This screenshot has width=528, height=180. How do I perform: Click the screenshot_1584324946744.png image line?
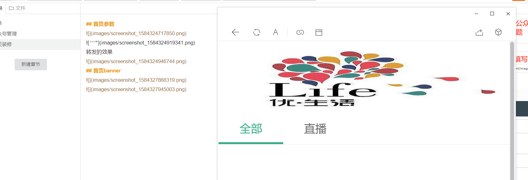tap(136, 61)
